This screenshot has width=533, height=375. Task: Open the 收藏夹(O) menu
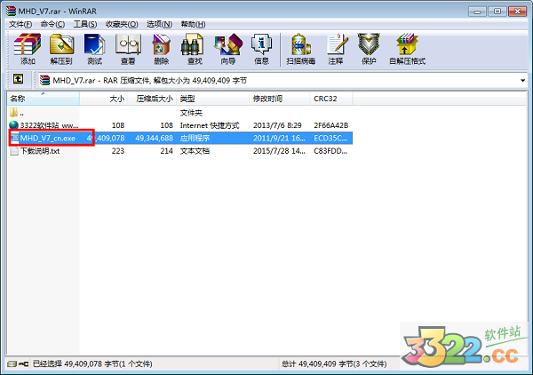(122, 24)
